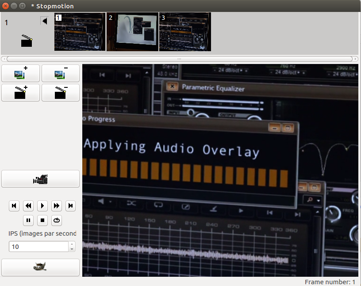The image size is (361, 286).
Task: Jump to the last frame
Action: pyautogui.click(x=70, y=206)
